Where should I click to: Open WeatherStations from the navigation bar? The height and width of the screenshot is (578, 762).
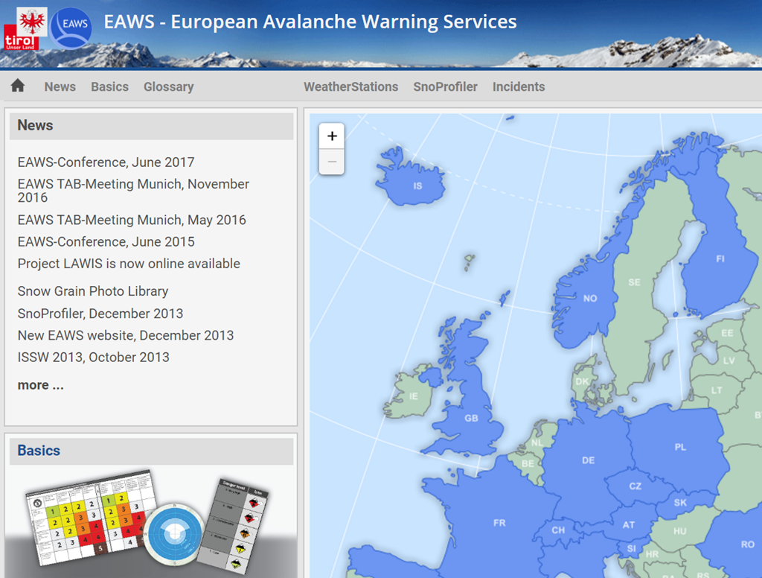click(350, 86)
